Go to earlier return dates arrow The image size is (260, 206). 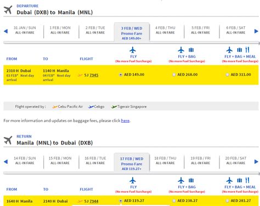[x=5, y=162]
